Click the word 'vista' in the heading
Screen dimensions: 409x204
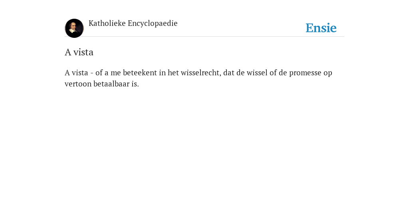coord(83,52)
